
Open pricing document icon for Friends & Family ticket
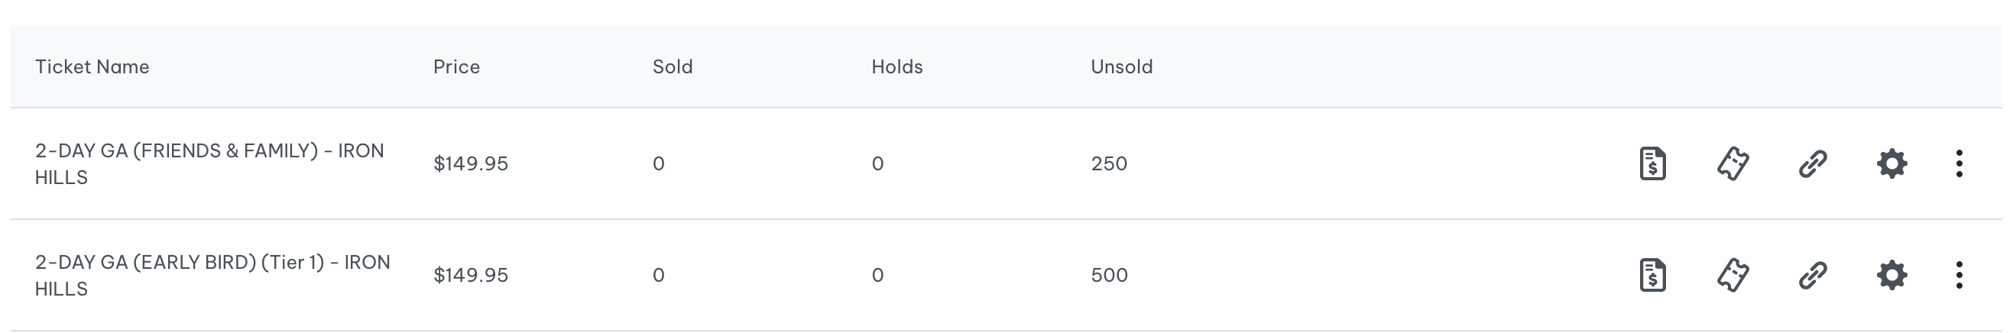tap(1652, 163)
